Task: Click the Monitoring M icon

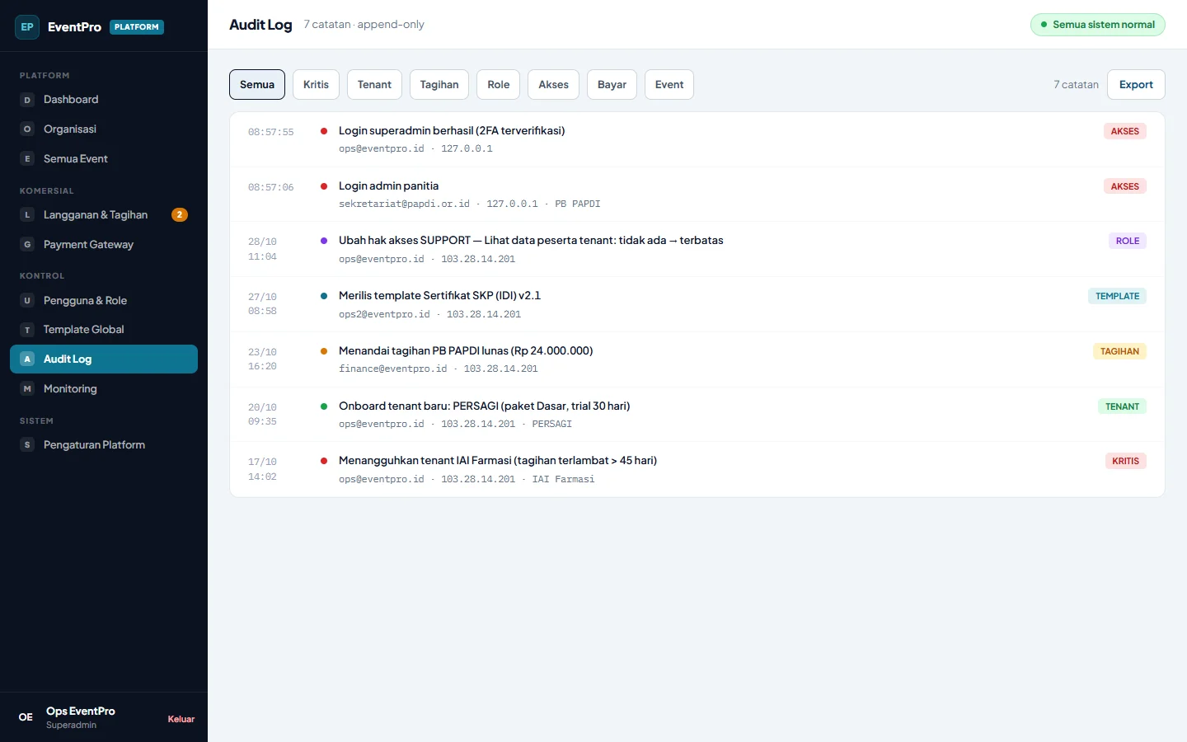Action: [27, 389]
